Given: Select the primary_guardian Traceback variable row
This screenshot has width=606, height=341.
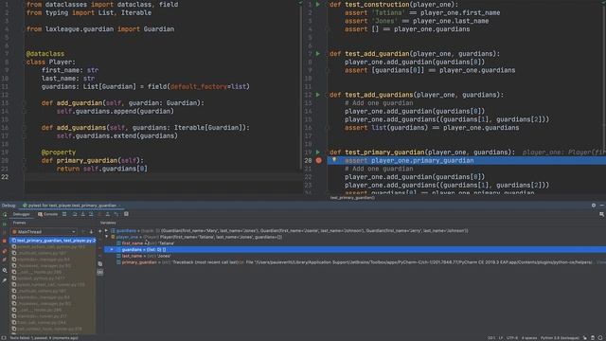Looking at the screenshot, I should (x=355, y=262).
